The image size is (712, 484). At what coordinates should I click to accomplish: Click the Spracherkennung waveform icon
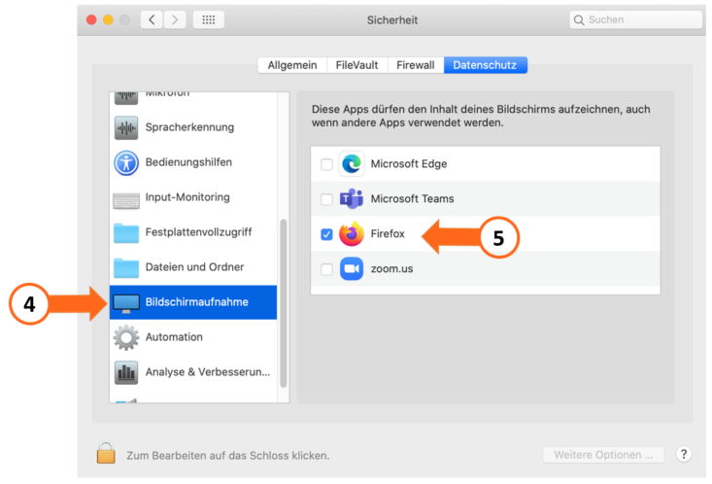pyautogui.click(x=126, y=127)
